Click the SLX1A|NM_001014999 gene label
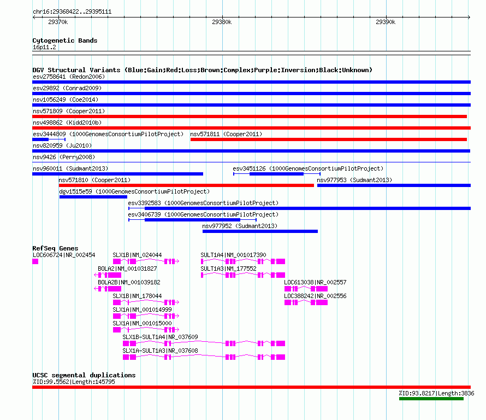The width and height of the screenshot is (486, 420). pyautogui.click(x=142, y=310)
